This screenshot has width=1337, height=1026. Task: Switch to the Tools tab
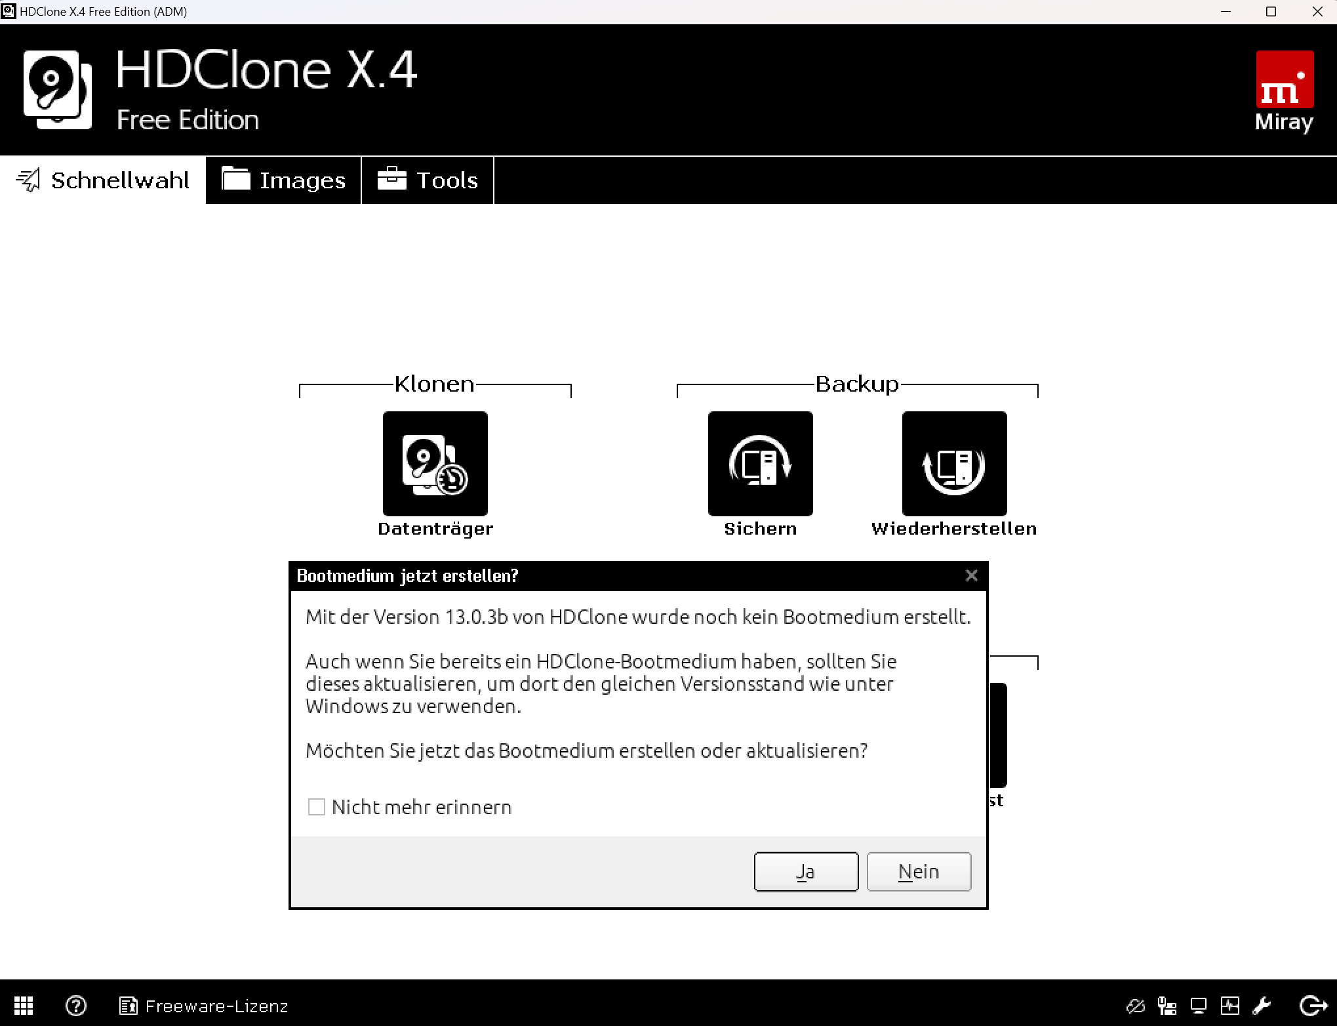(428, 180)
